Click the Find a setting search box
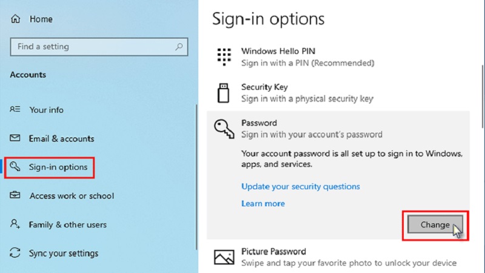This screenshot has height=273, width=485. [91, 46]
